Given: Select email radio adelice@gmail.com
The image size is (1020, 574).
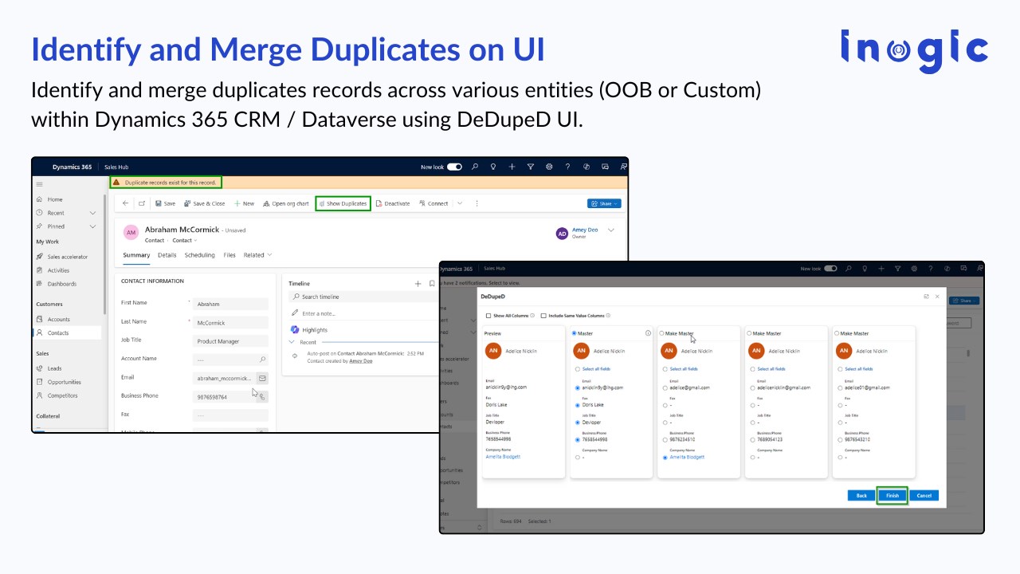Looking at the screenshot, I should tap(665, 388).
